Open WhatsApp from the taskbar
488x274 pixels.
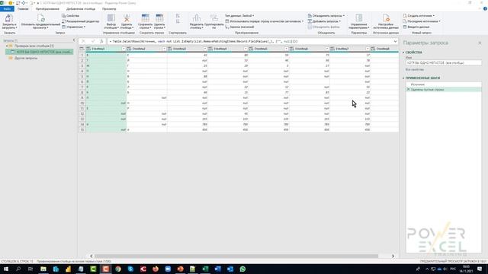(242, 269)
